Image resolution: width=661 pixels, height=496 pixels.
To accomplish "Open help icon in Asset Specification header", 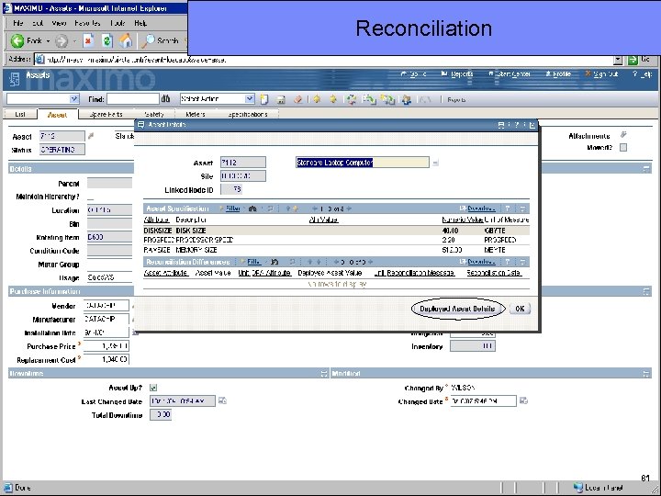I will click(508, 209).
